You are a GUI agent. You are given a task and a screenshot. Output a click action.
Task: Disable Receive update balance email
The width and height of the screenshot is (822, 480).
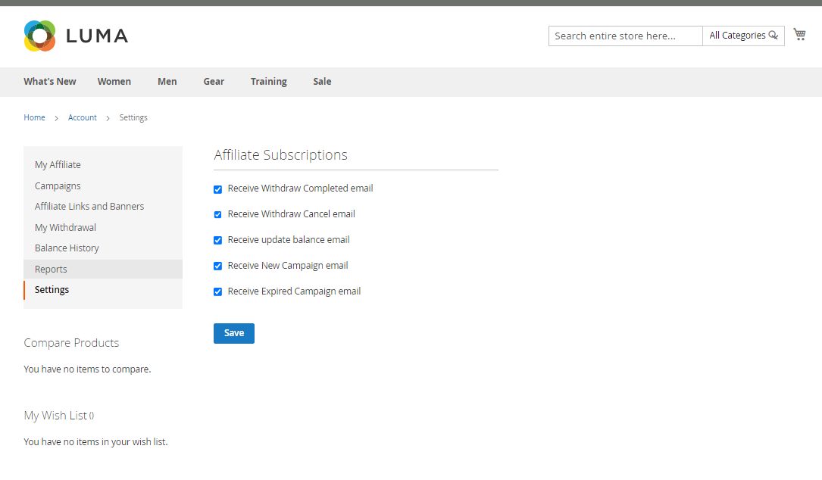218,241
